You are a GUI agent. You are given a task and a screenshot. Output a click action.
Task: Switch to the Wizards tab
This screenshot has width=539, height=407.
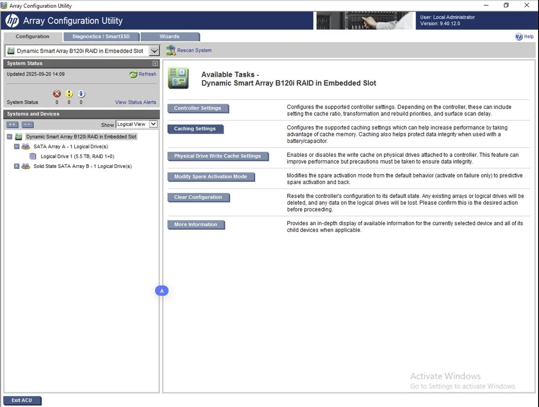pyautogui.click(x=169, y=37)
